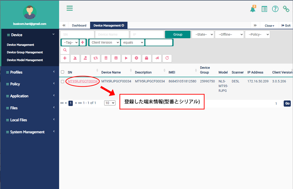Tick the checkbox for device MT95RJPGCF00034
This screenshot has width=293, height=189.
[x=63, y=81]
